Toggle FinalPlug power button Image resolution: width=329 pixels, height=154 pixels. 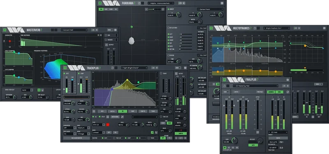click(224, 80)
